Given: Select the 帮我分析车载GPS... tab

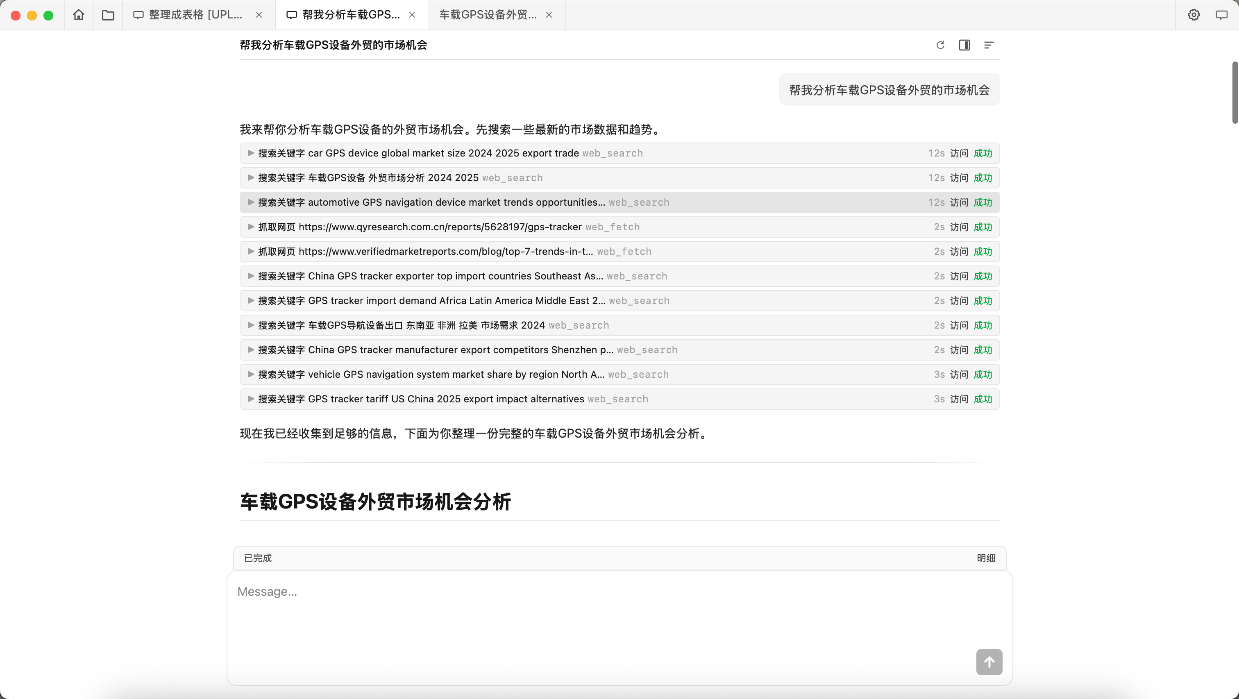Looking at the screenshot, I should tap(352, 15).
